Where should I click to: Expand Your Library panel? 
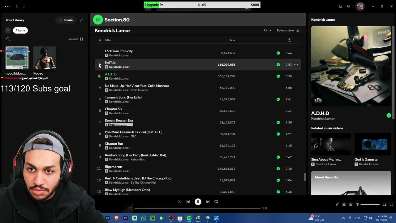81,20
